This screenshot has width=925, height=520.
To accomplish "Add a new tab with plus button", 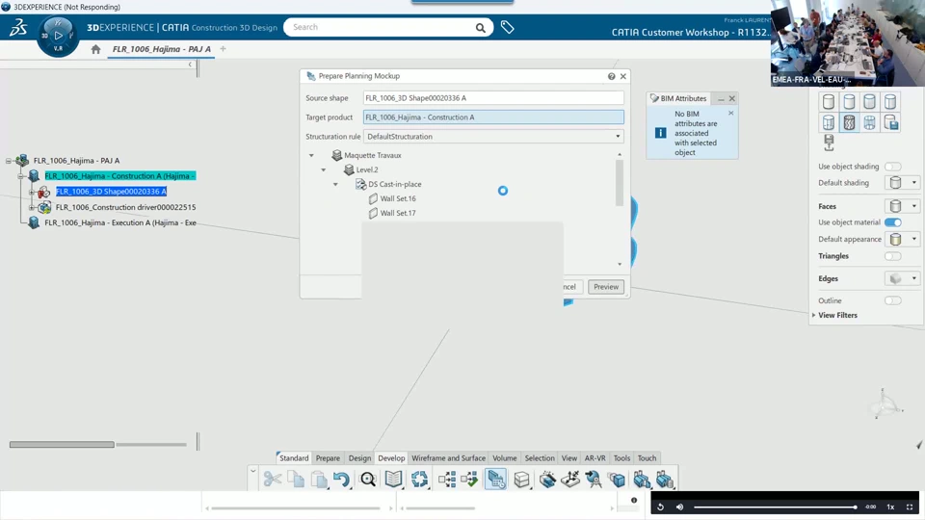I will tap(223, 49).
